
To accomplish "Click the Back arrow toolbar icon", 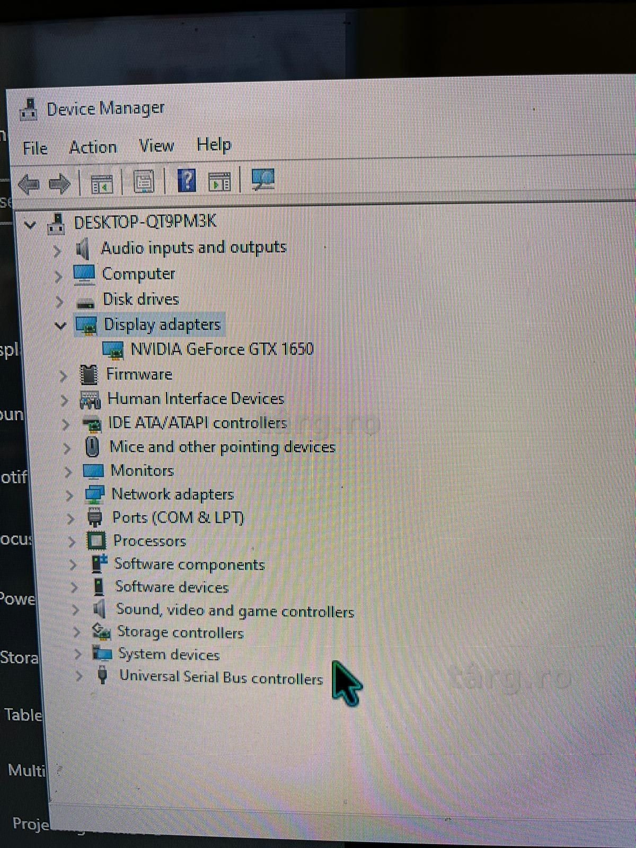I will pyautogui.click(x=29, y=184).
